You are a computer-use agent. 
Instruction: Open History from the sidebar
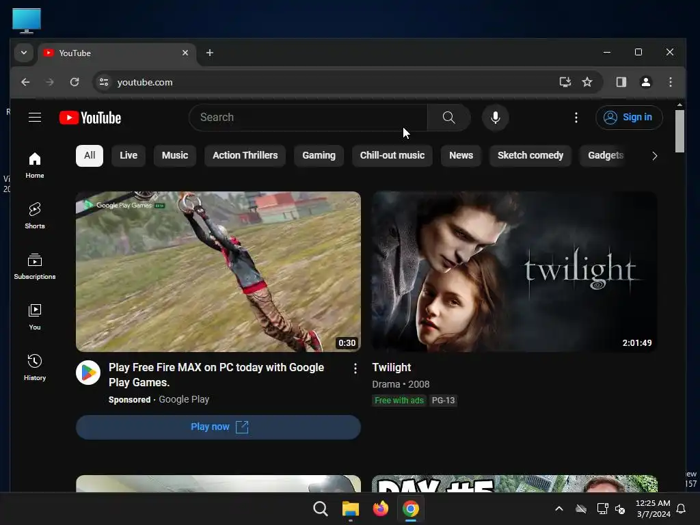[35, 367]
